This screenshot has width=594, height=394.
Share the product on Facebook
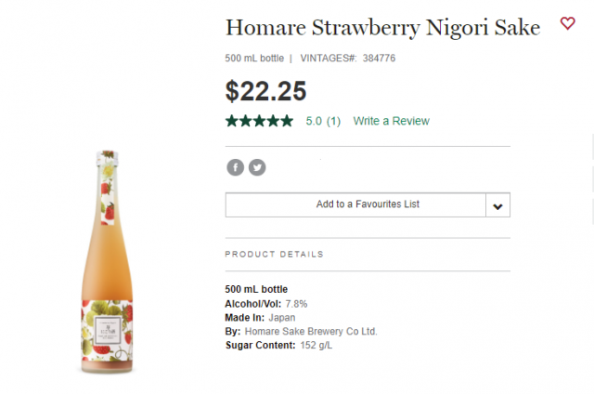click(236, 167)
